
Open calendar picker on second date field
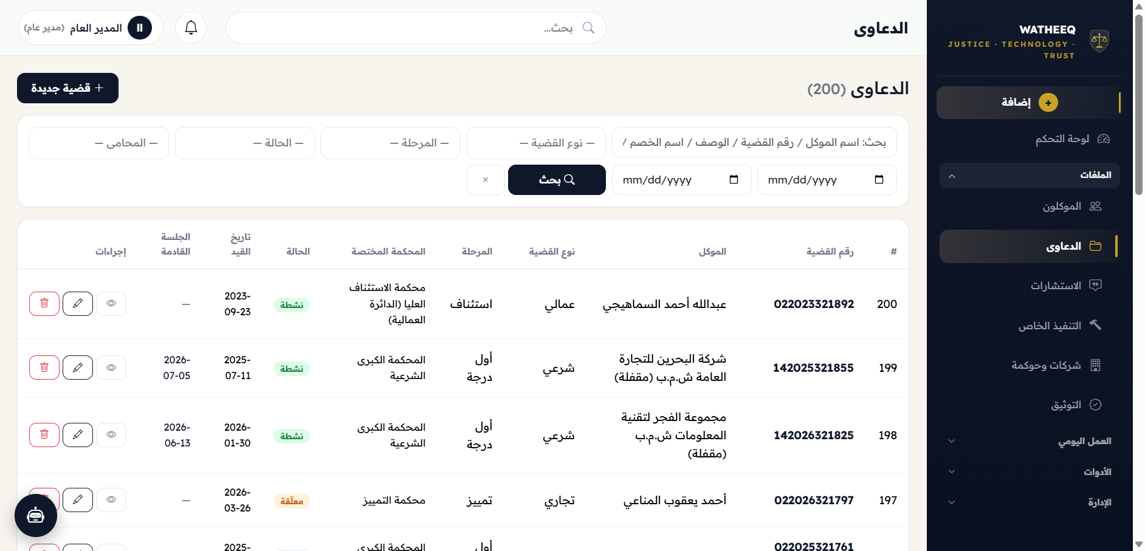[x=734, y=180]
